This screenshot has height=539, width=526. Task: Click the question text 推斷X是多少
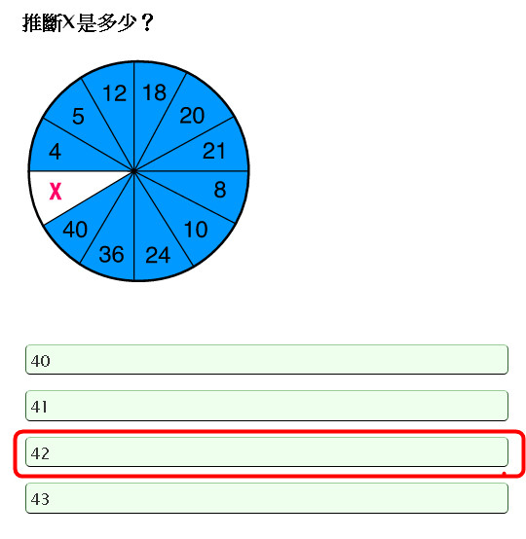[79, 23]
